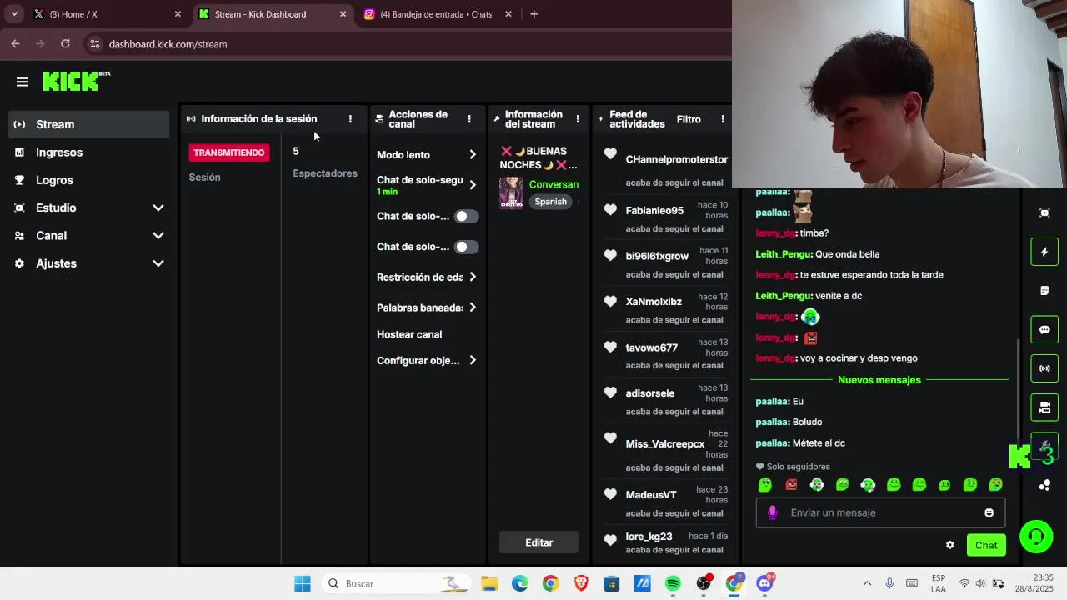Image resolution: width=1067 pixels, height=600 pixels.
Task: Open File Explorer from taskbar
Action: tap(489, 584)
